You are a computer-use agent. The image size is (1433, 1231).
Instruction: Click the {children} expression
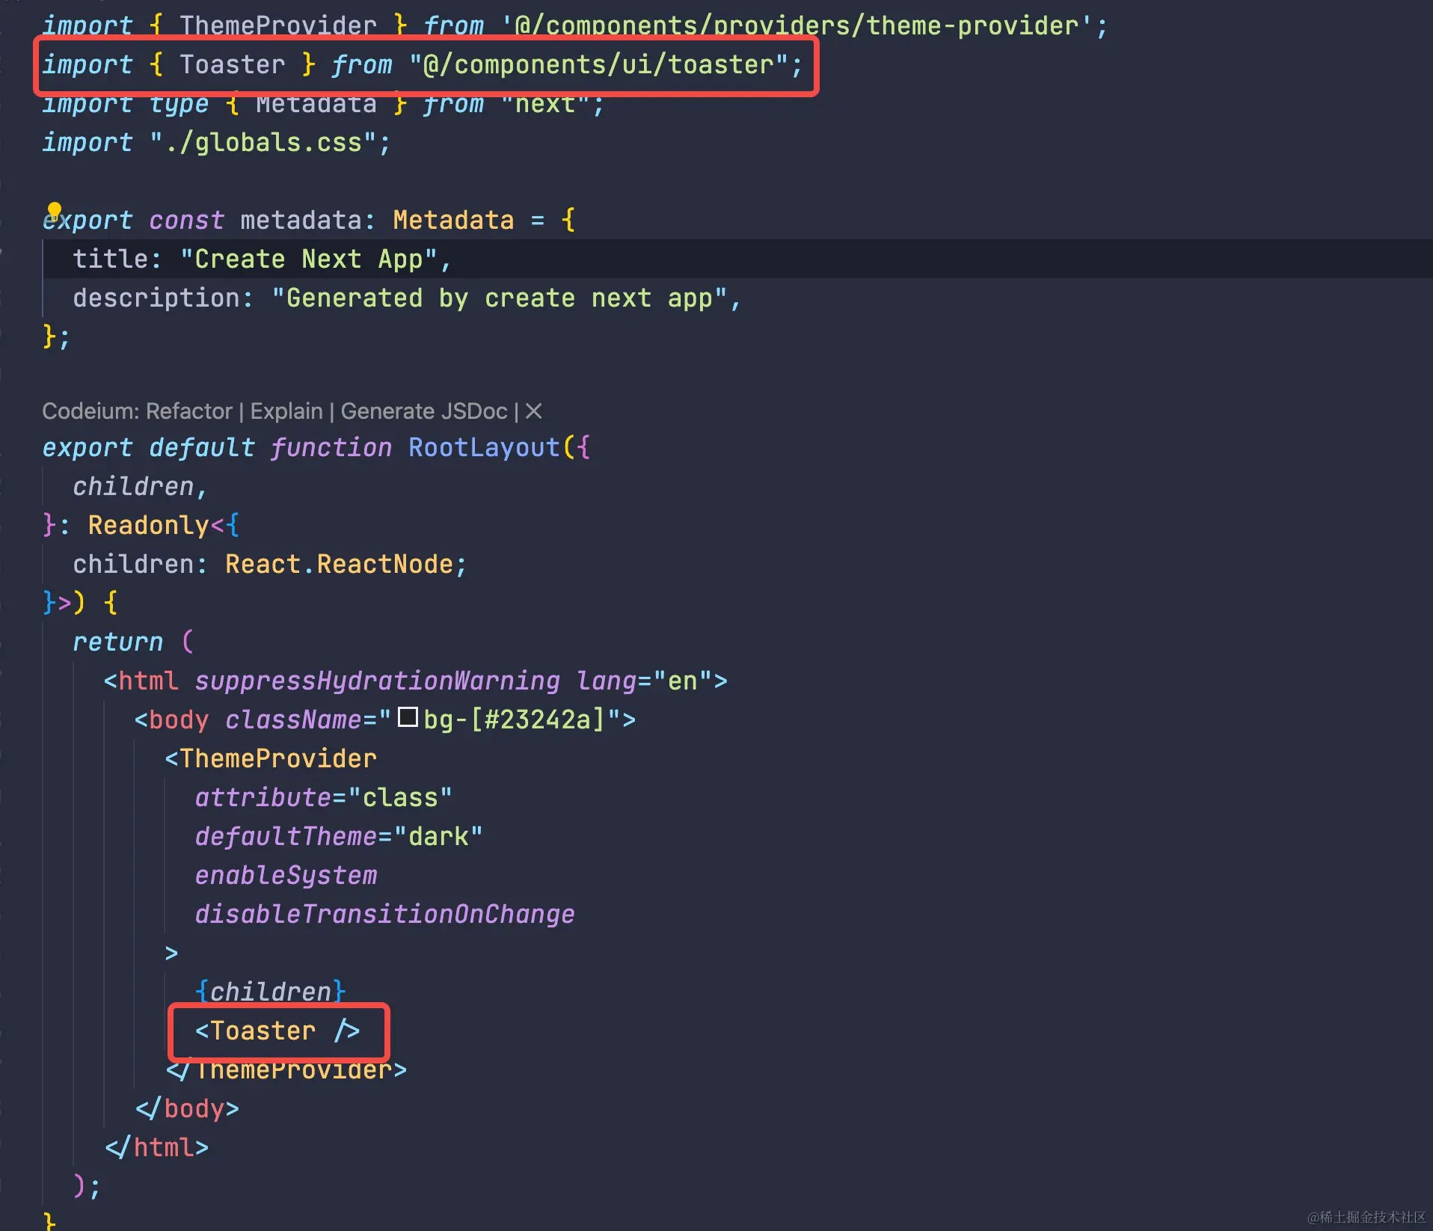tap(270, 992)
